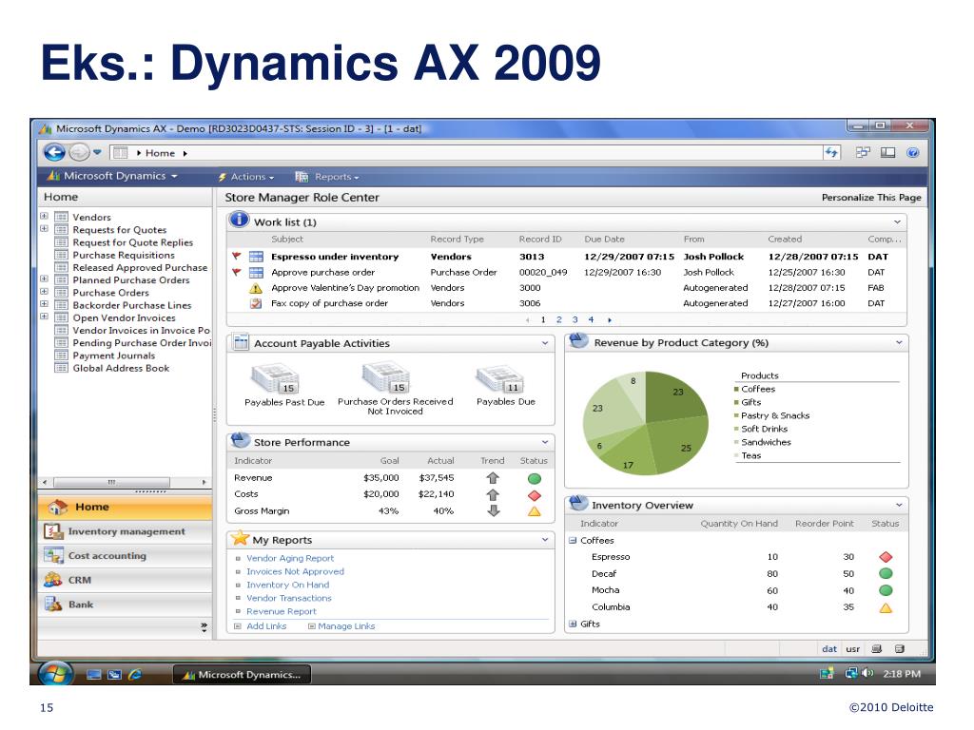The width and height of the screenshot is (974, 730).
Task: Expand the Purchase Orders tree node
Action: pyautogui.click(x=44, y=292)
